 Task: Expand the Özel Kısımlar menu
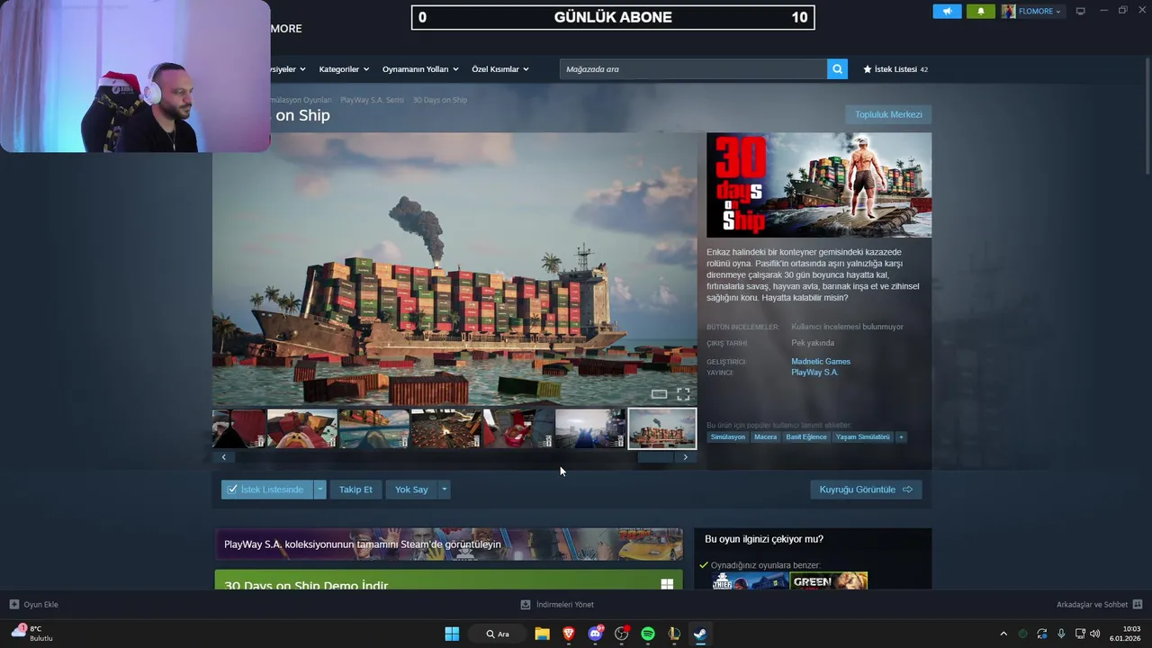pos(500,69)
